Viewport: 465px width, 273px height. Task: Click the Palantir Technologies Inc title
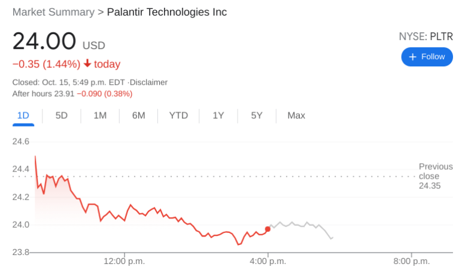(166, 12)
